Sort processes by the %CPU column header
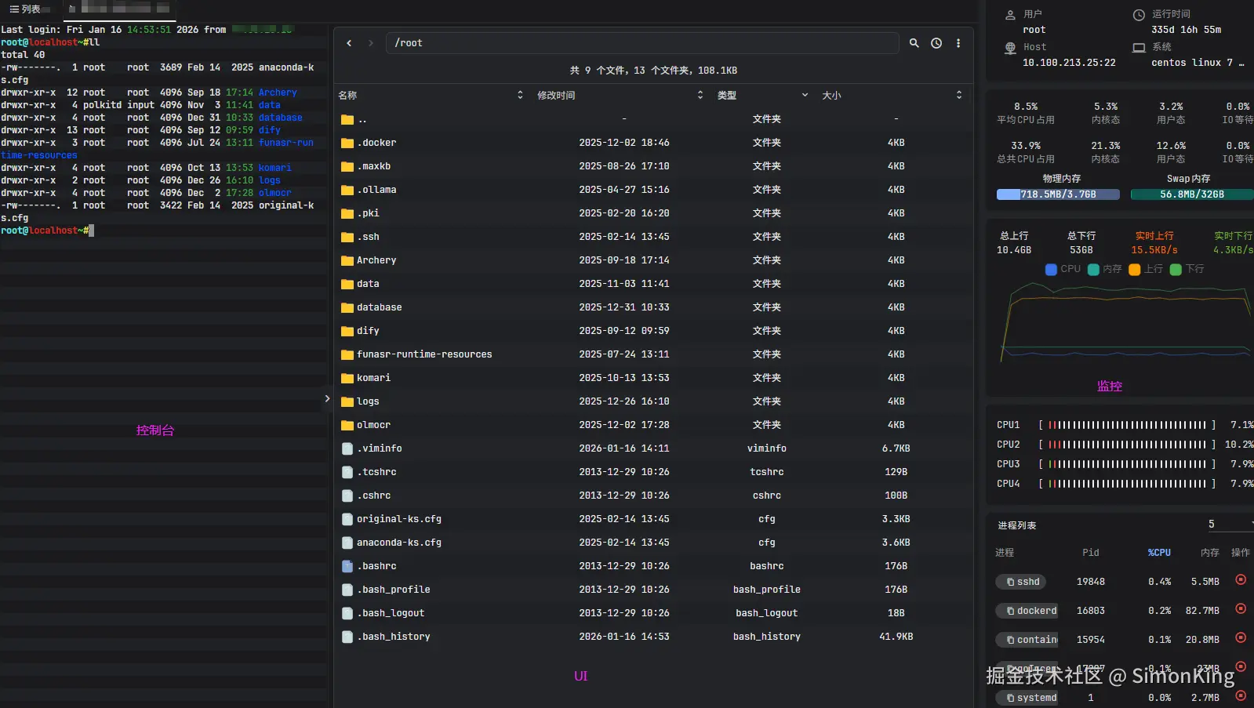 [1159, 553]
